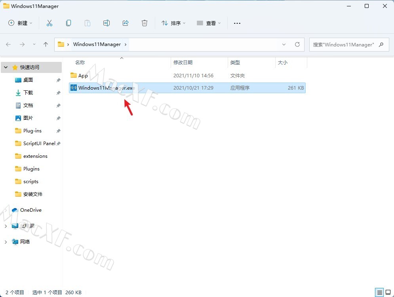Screen dimensions: 394x297
Task: Select 网络 in navigation pane
Action: (x=25, y=241)
